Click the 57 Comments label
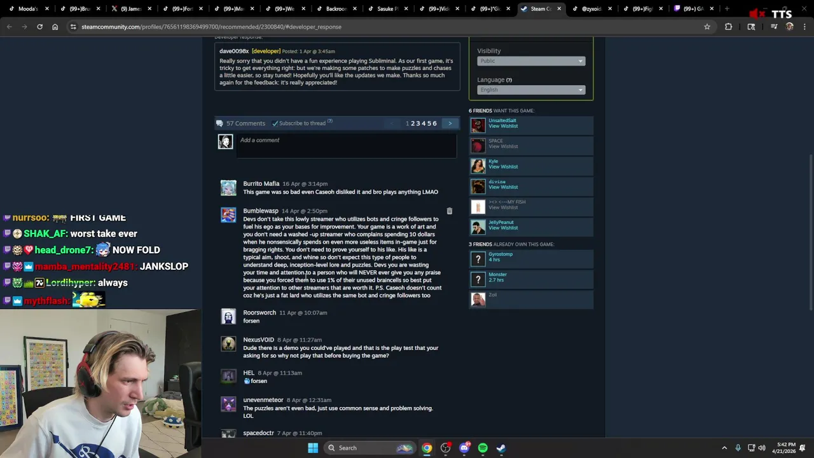The width and height of the screenshot is (814, 458). (x=245, y=123)
